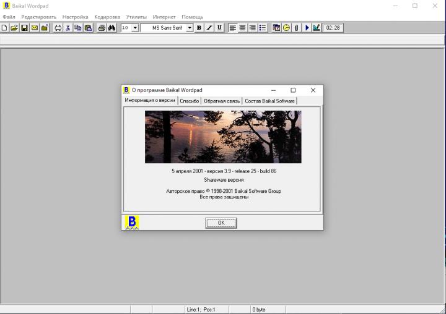This screenshot has width=446, height=314.
Task: Toggle Italic formatting
Action: click(209, 28)
